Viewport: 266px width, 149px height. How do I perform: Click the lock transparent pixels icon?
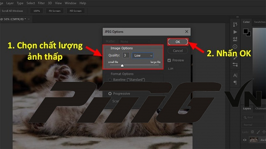coord(252,132)
